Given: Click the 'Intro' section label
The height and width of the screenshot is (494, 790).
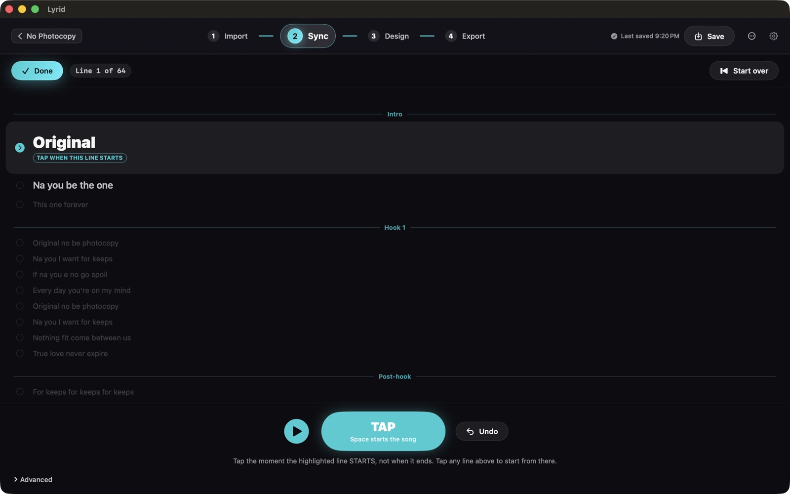Looking at the screenshot, I should pyautogui.click(x=395, y=114).
